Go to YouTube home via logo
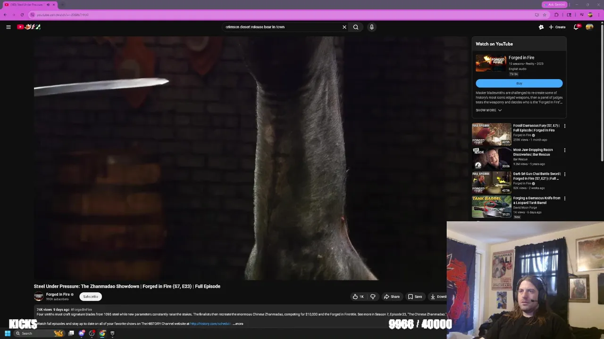The height and width of the screenshot is (339, 604). click(x=29, y=27)
